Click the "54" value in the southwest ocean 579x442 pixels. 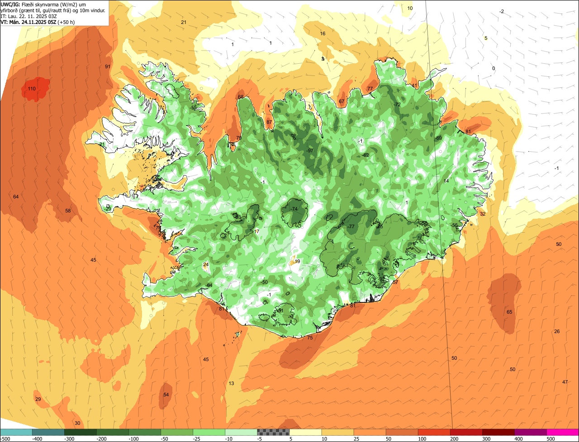tap(166, 395)
